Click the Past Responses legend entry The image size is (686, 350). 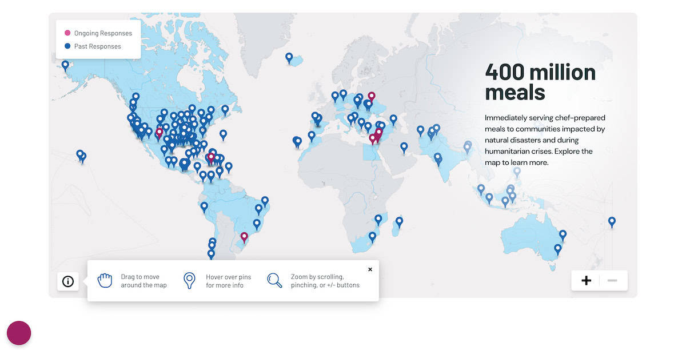pos(97,46)
